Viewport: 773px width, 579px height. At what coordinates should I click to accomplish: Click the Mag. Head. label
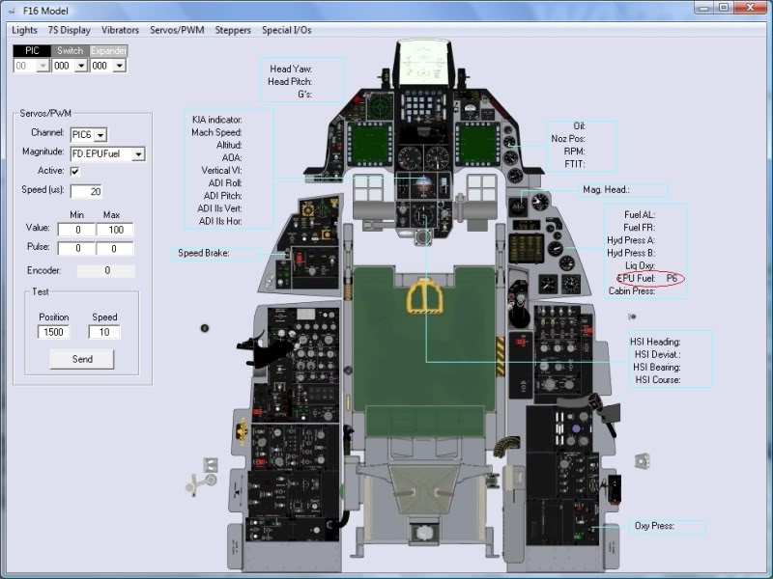606,189
